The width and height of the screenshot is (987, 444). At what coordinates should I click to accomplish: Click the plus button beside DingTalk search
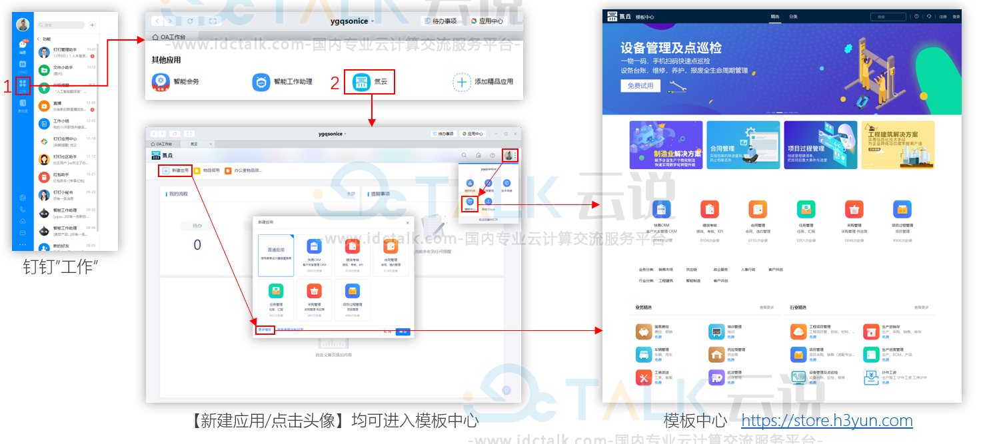point(92,25)
